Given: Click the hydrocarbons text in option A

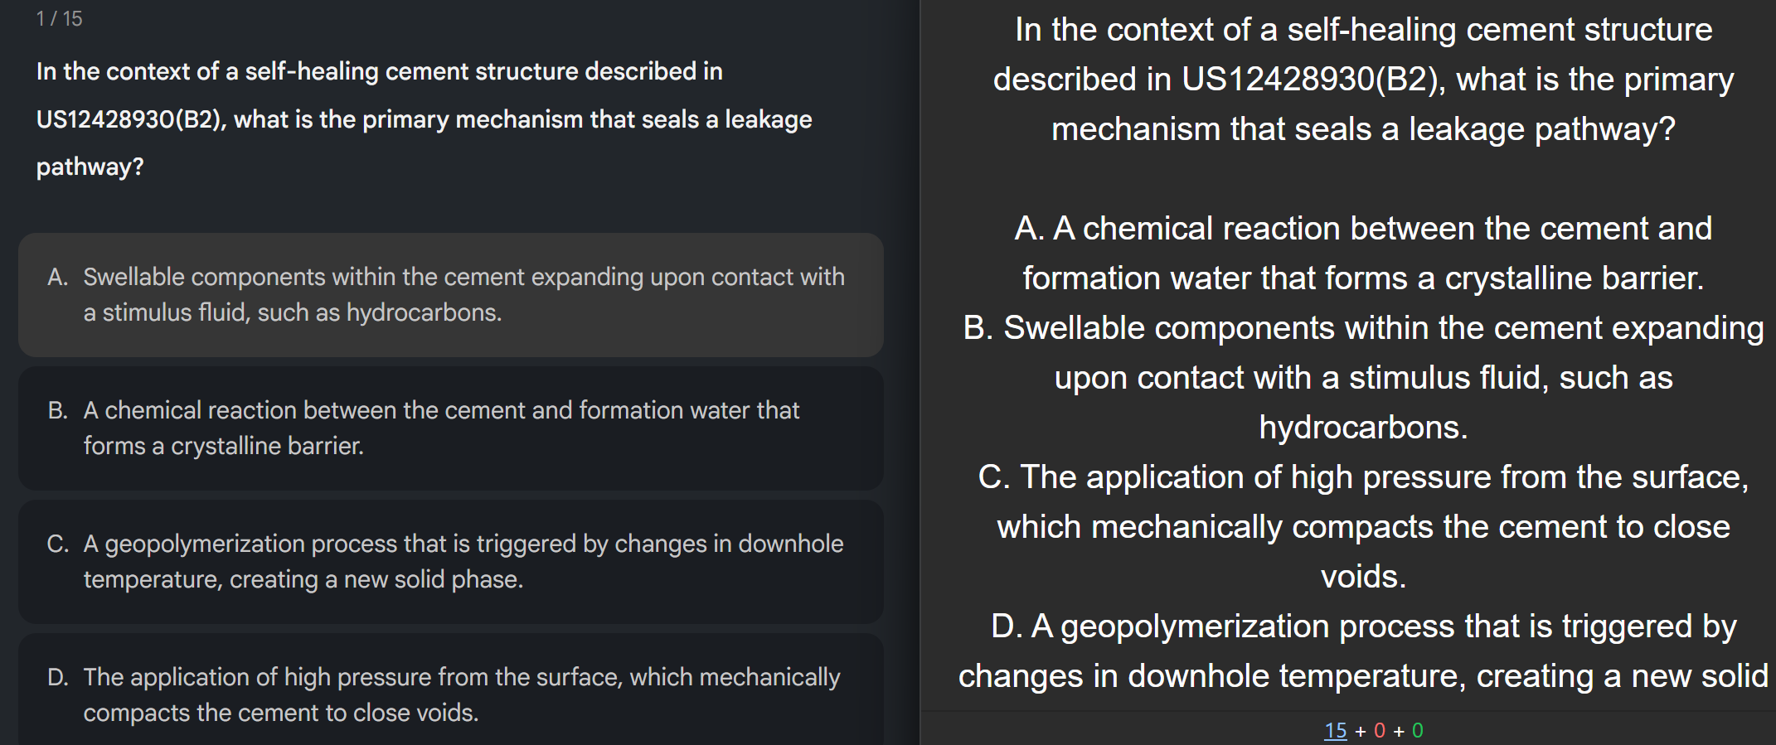Looking at the screenshot, I should click(421, 312).
